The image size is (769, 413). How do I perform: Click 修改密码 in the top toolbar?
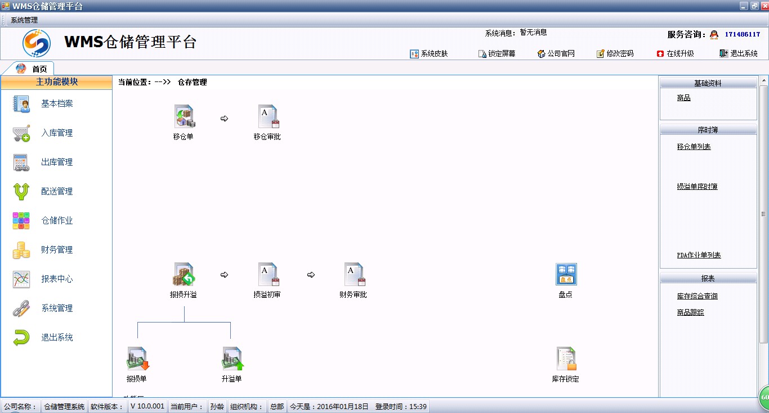[x=615, y=54]
